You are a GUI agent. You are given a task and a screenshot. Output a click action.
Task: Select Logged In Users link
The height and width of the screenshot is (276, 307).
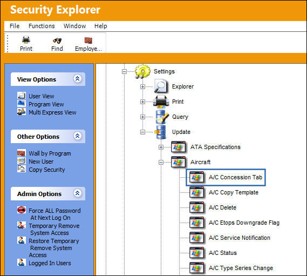(50, 263)
